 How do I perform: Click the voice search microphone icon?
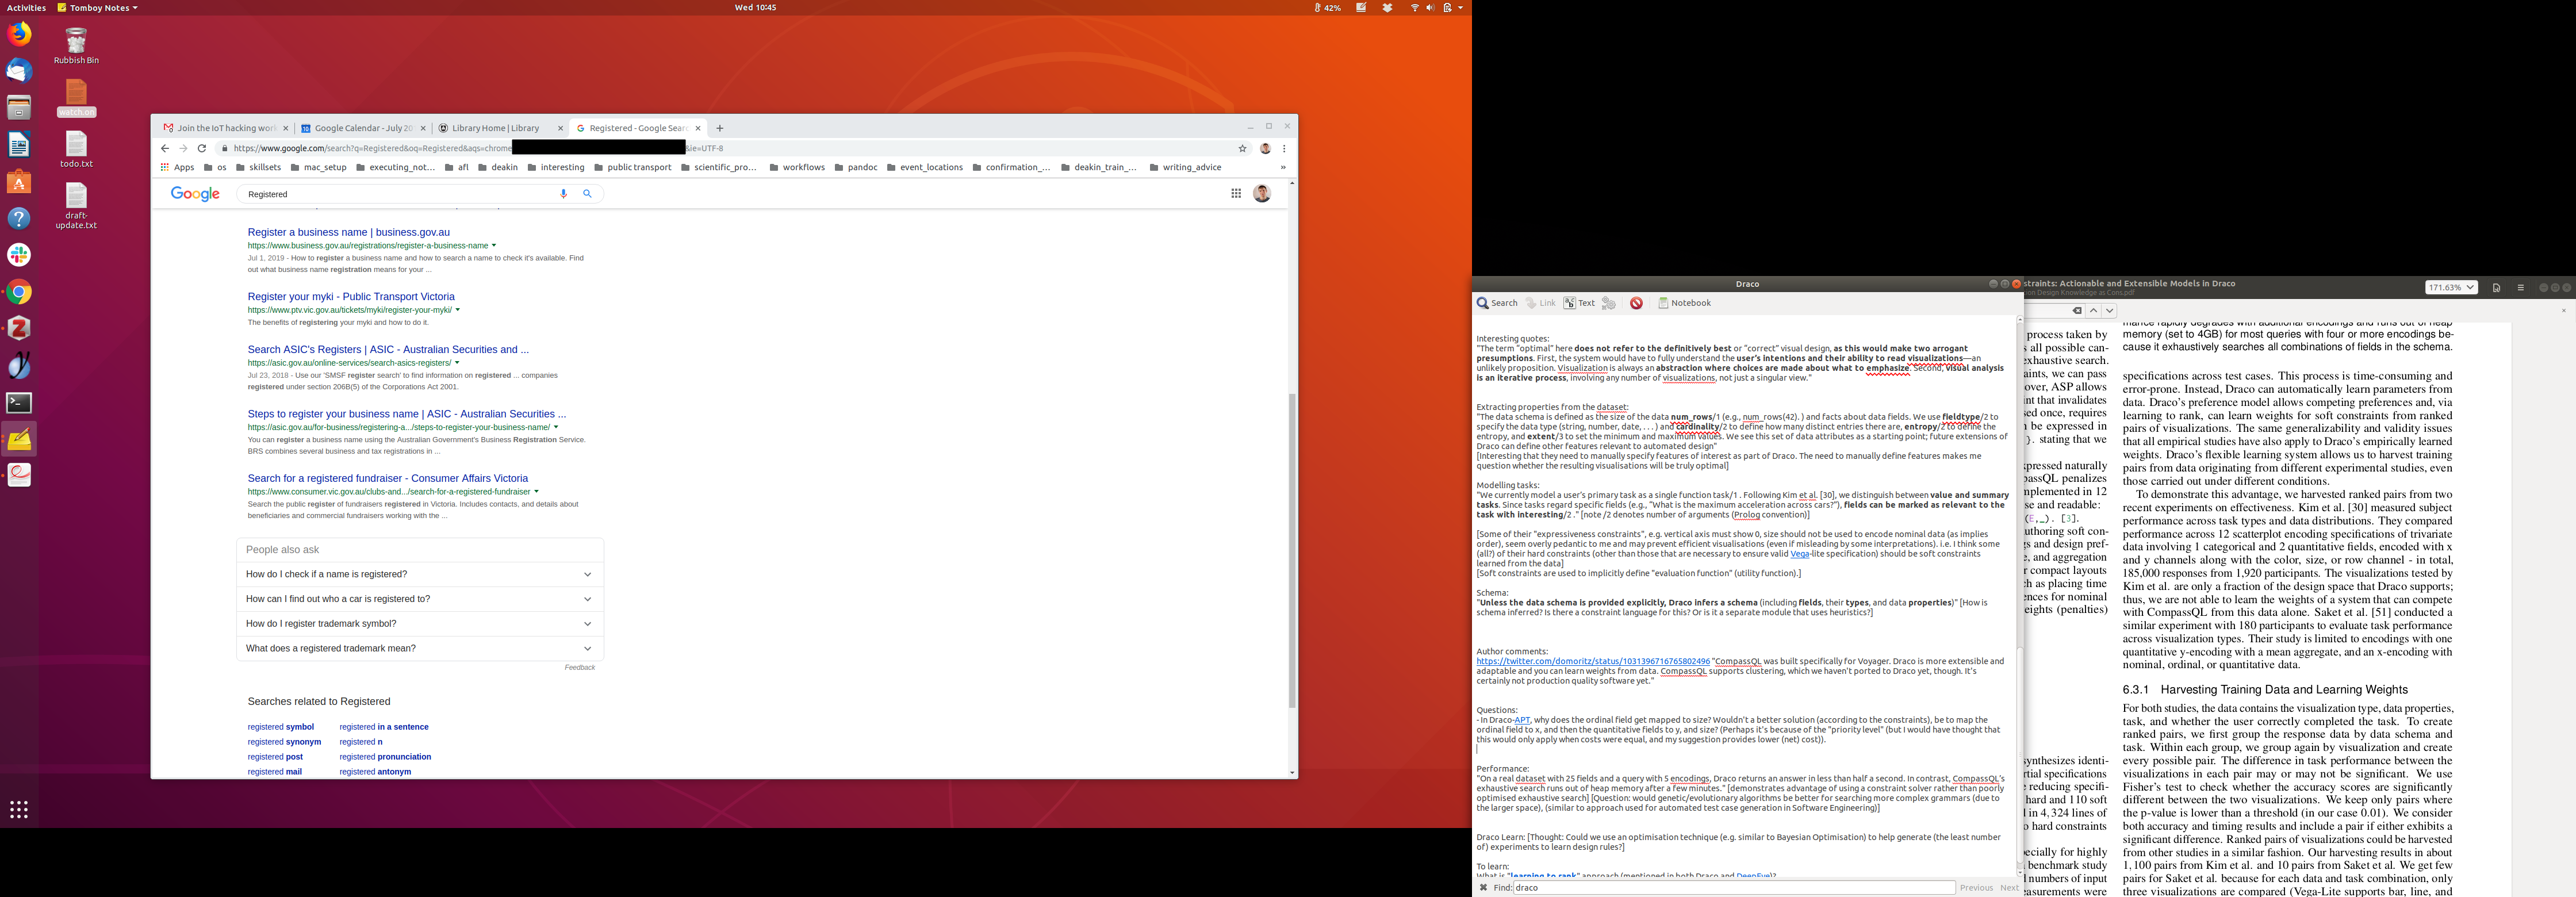click(x=563, y=194)
